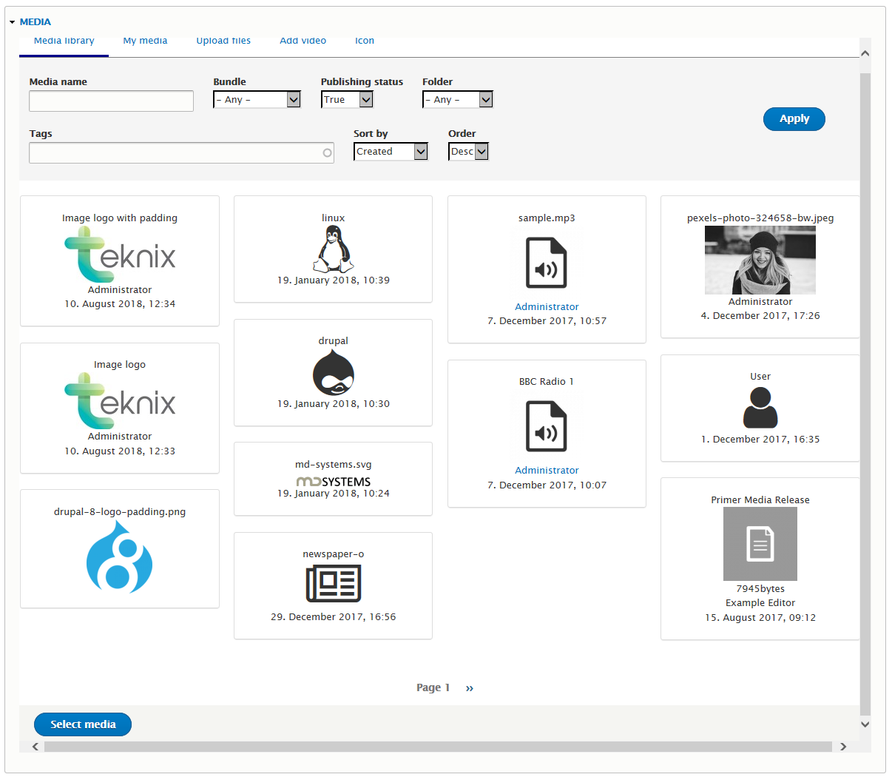Open the Upload files tab
892x777 pixels.
[223, 41]
